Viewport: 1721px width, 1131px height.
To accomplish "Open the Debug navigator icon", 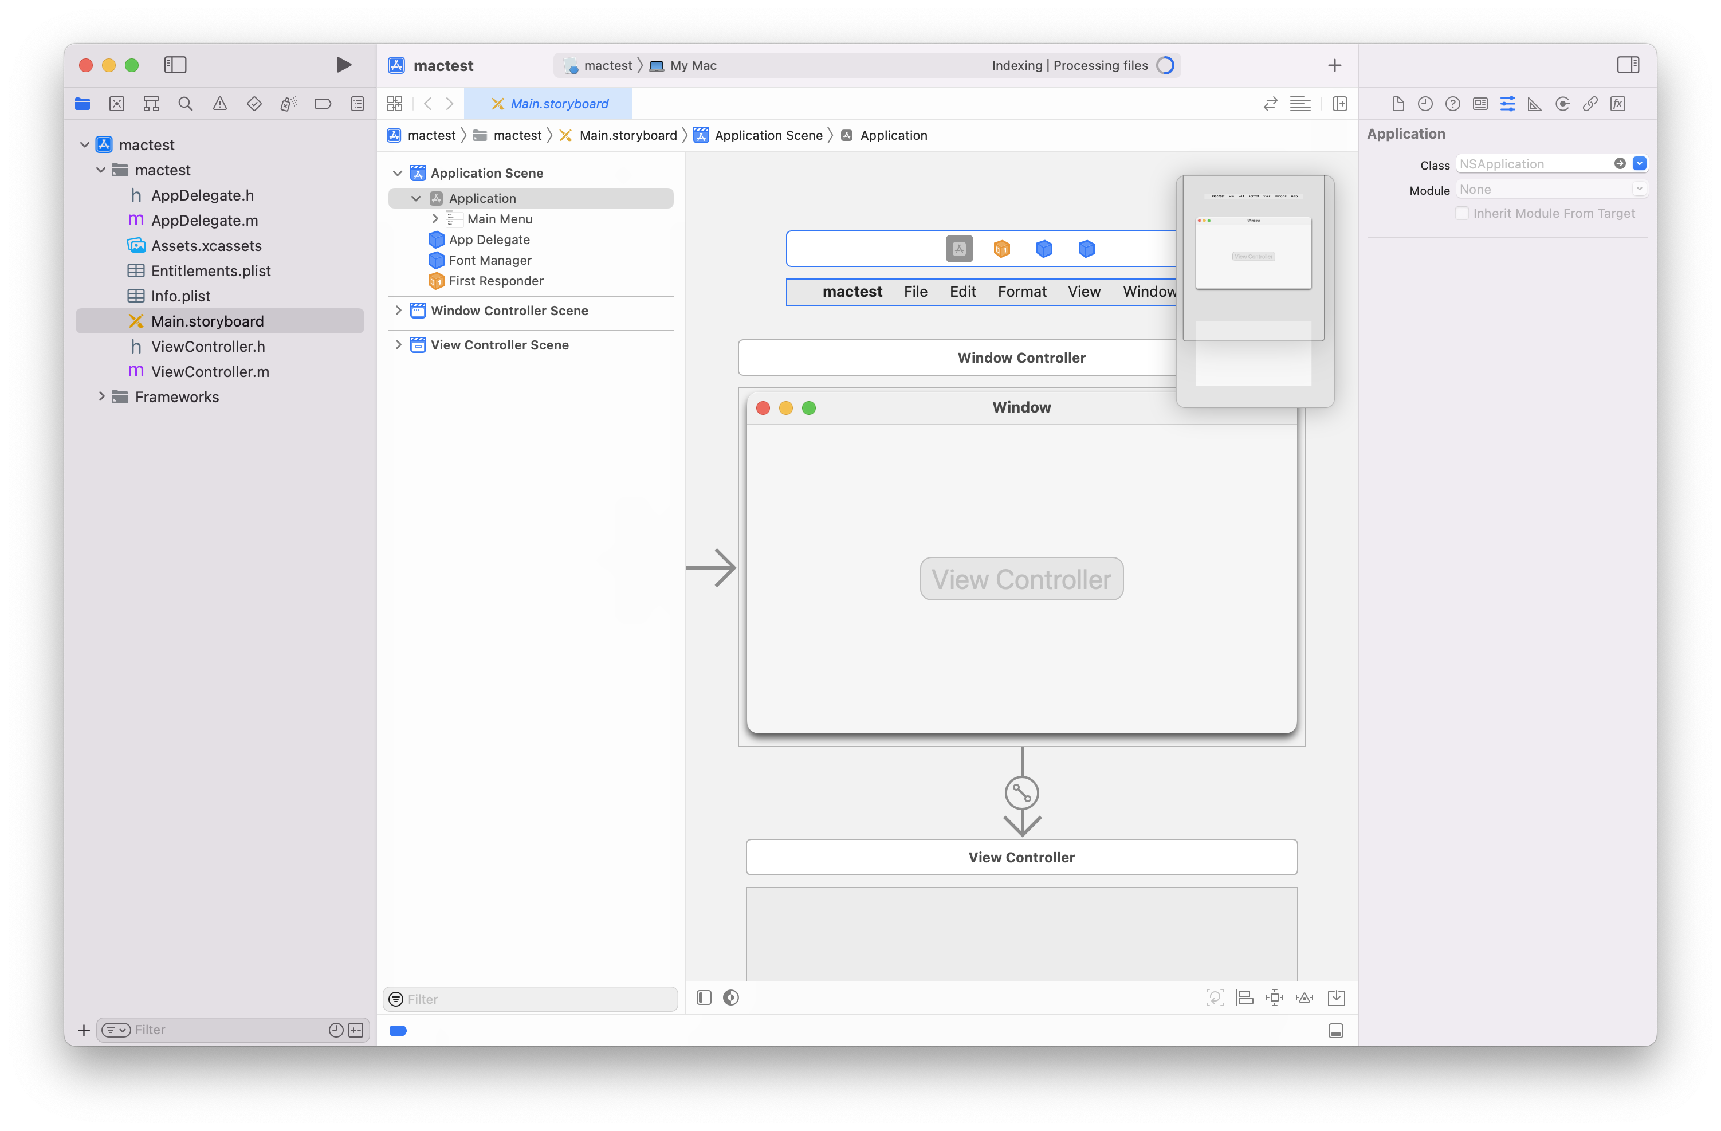I will tap(289, 104).
